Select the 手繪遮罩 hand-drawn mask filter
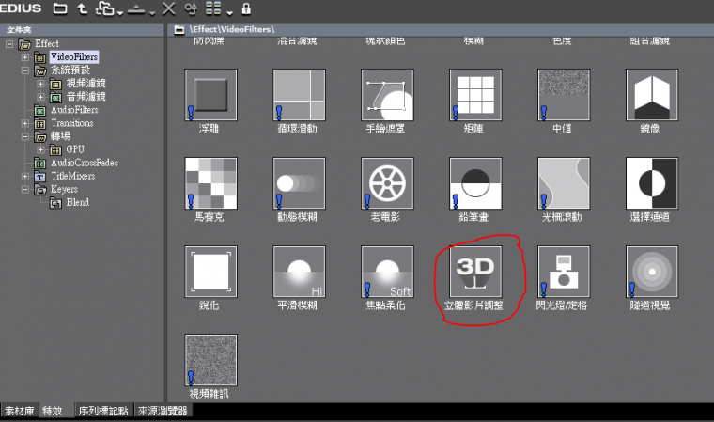 click(387, 95)
